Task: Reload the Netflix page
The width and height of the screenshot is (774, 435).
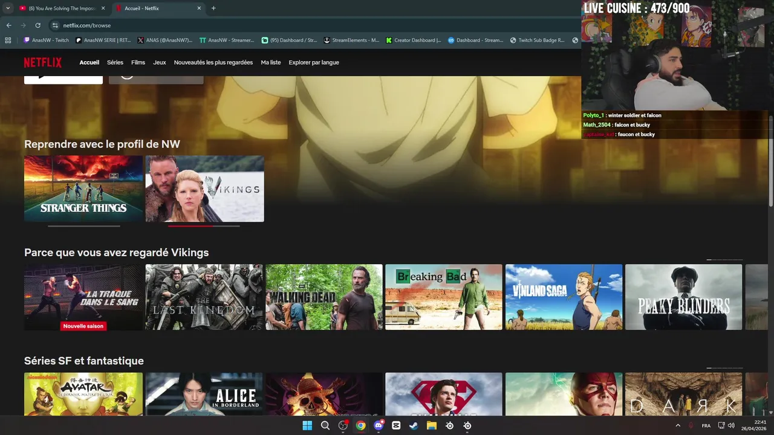Action: 37,25
